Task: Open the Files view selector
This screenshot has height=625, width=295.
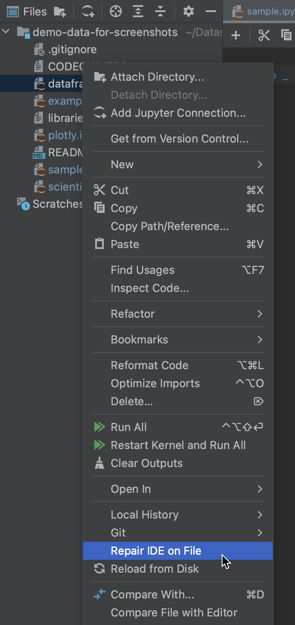Action: (27, 12)
